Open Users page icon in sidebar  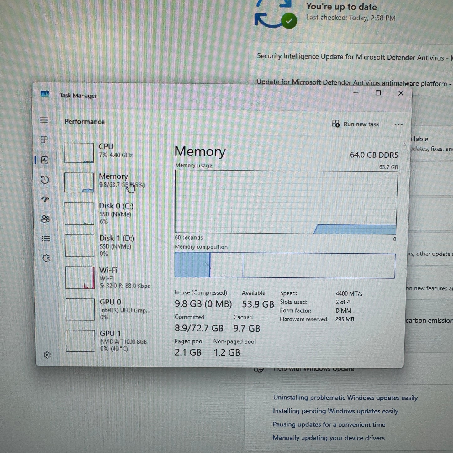[x=45, y=219]
